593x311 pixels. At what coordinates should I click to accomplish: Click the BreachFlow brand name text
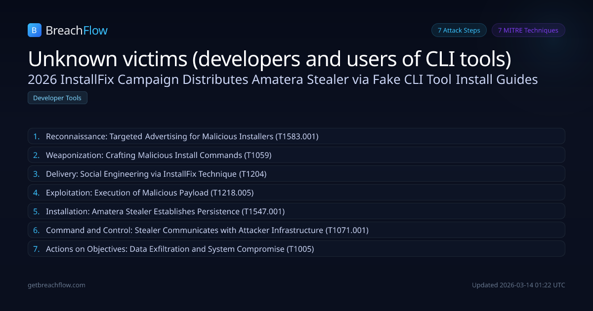(x=77, y=31)
